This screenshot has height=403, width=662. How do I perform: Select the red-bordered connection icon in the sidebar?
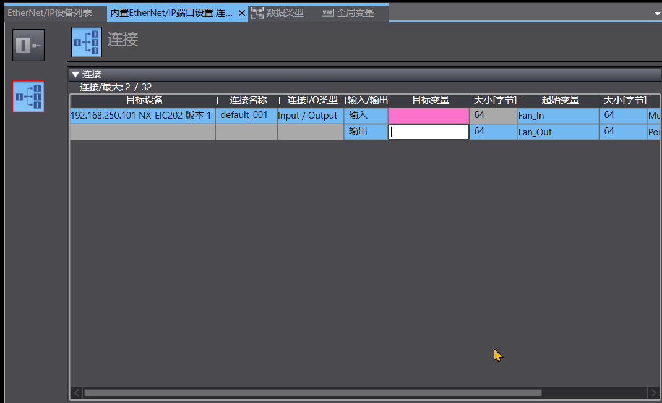click(28, 96)
